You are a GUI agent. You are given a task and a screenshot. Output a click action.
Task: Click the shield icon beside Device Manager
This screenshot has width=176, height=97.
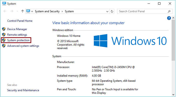(4, 29)
